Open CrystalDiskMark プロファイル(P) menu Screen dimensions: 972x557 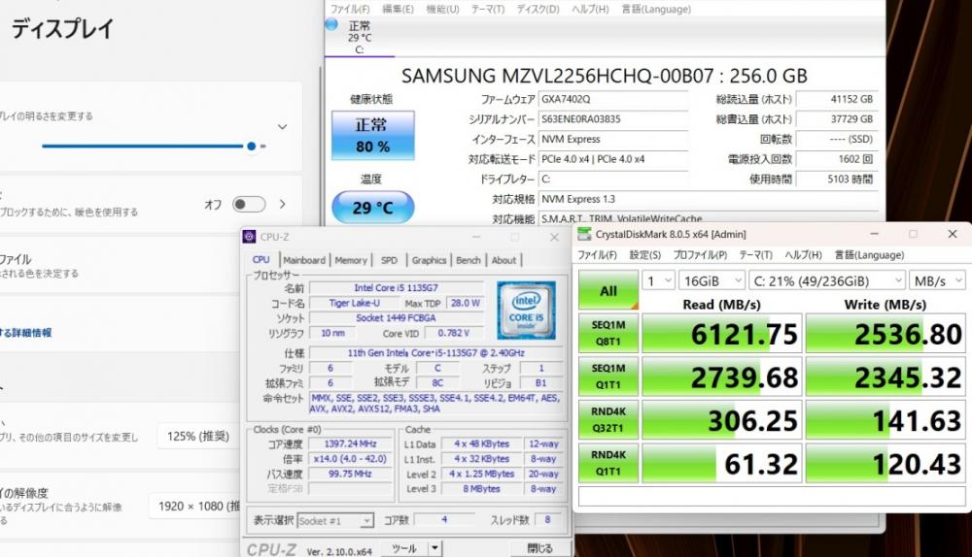(700, 255)
